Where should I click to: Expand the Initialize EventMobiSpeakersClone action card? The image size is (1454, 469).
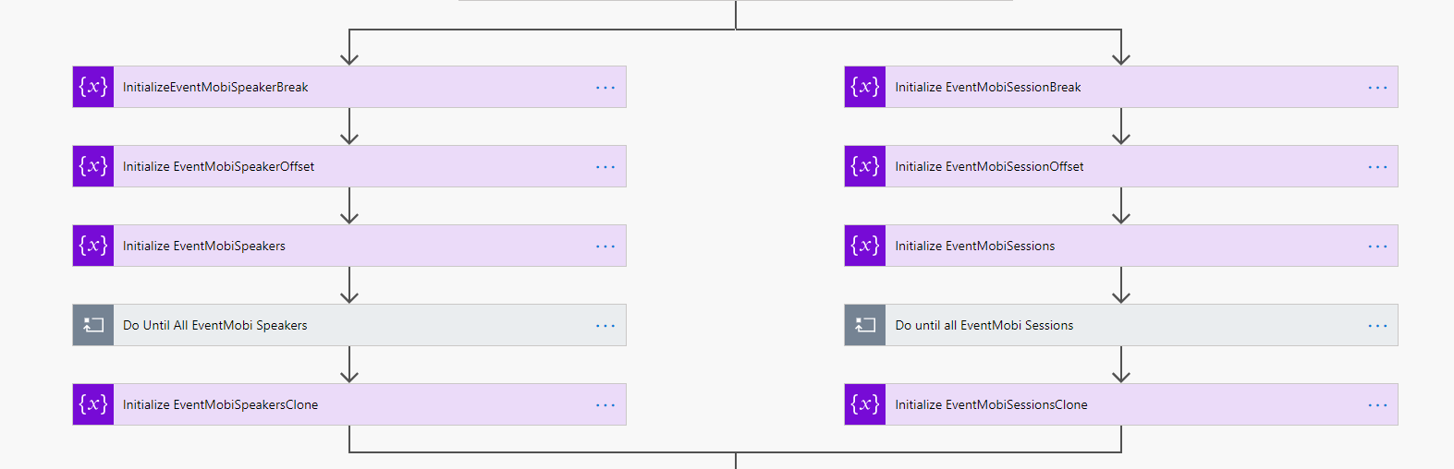[349, 404]
